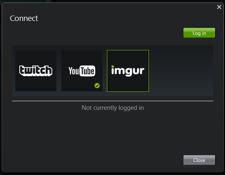Click the X icon to dismiss Connect dialog
The height and width of the screenshot is (175, 225).
(219, 7)
